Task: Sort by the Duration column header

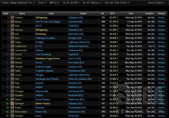Action: [x=149, y=13]
